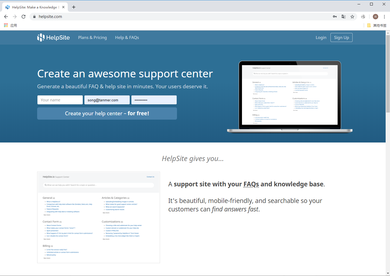Open Help & FAQs page
The width and height of the screenshot is (390, 276).
click(127, 38)
